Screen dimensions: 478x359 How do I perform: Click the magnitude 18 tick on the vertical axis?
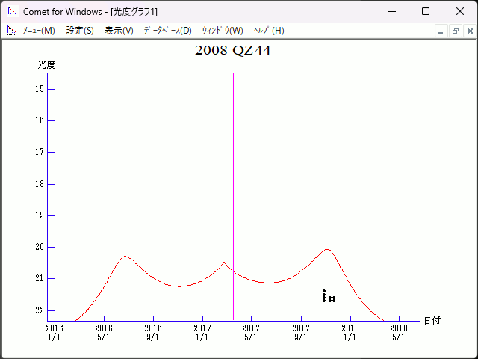click(x=40, y=184)
